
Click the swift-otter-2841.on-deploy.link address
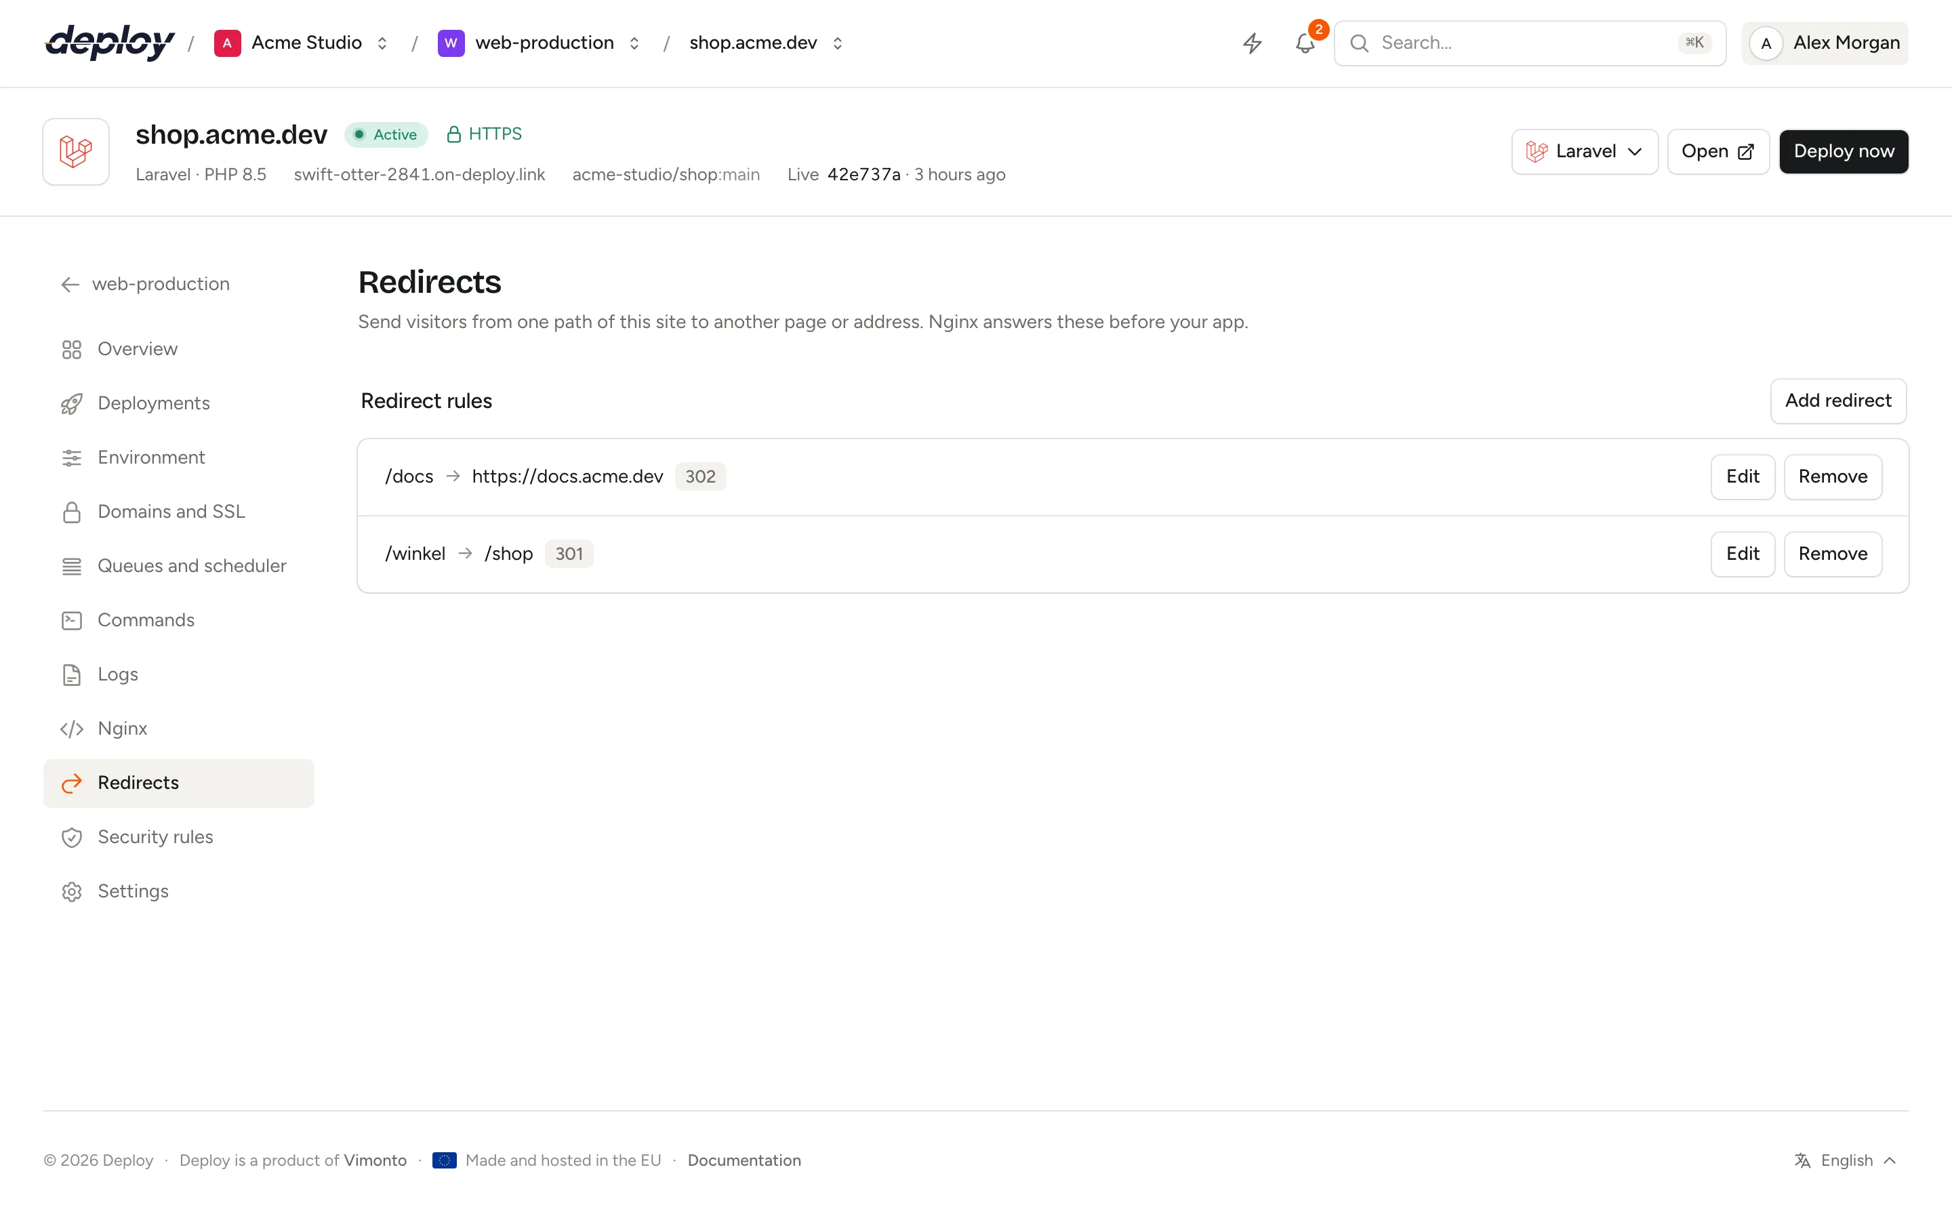click(x=420, y=174)
